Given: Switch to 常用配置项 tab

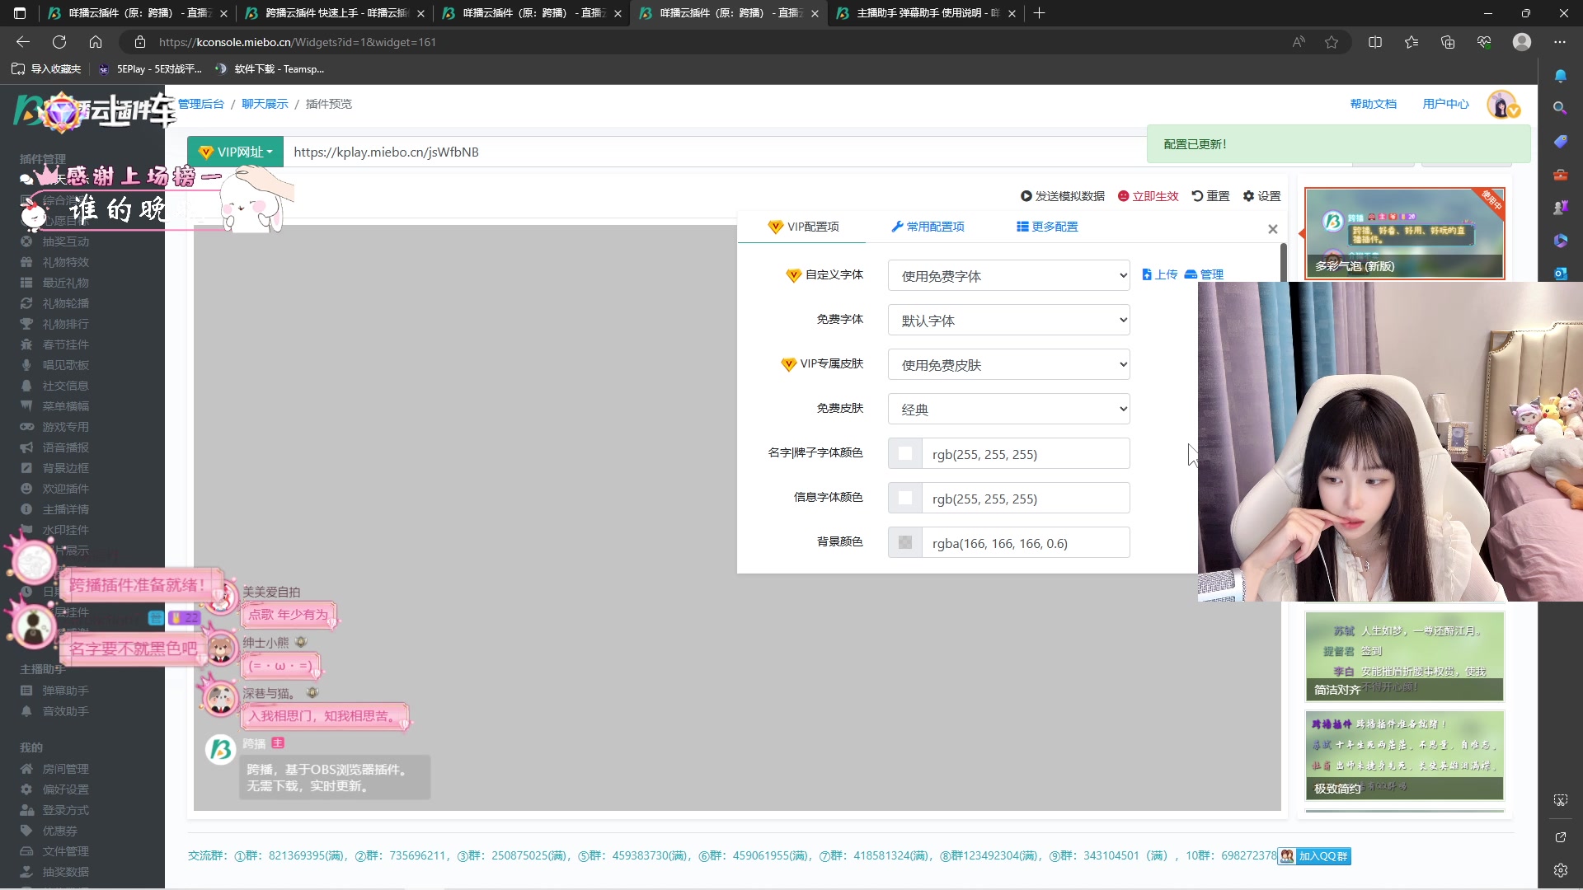Looking at the screenshot, I should coord(928,227).
